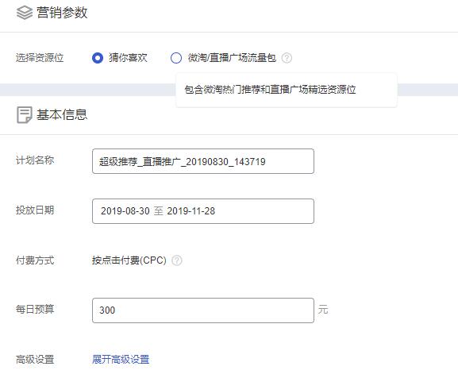This screenshot has width=458, height=374.
Task: Click the help icon after 微淘/直播广场流量包
Action: [x=287, y=58]
